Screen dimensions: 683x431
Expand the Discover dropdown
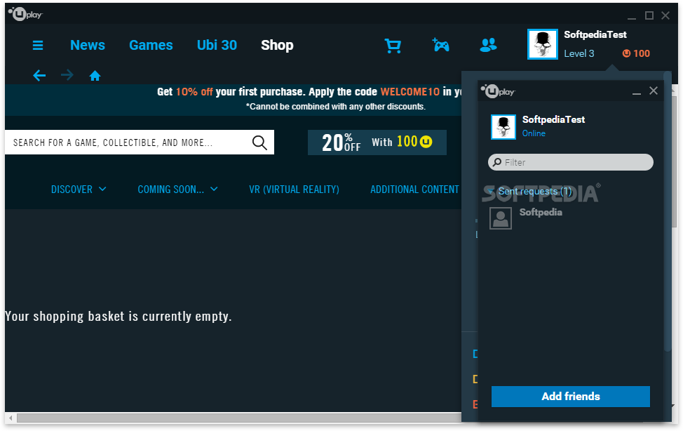(x=79, y=190)
